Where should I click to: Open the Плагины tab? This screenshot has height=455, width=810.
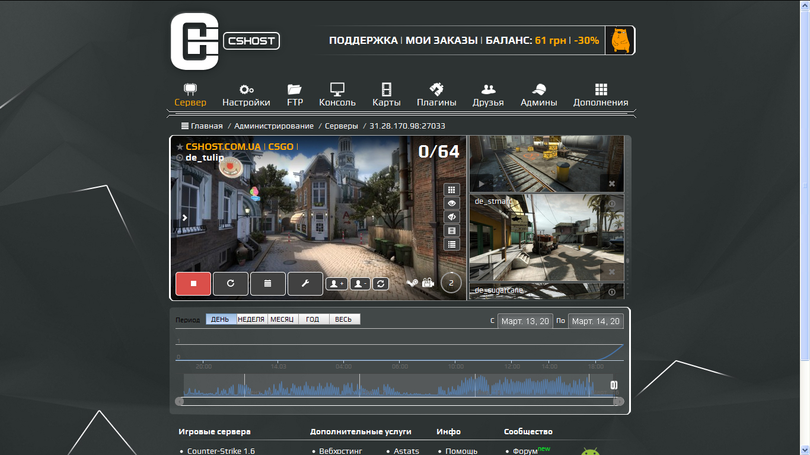[x=436, y=95]
